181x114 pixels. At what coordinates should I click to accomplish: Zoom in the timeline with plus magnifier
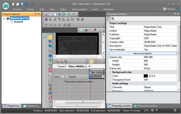(57, 61)
